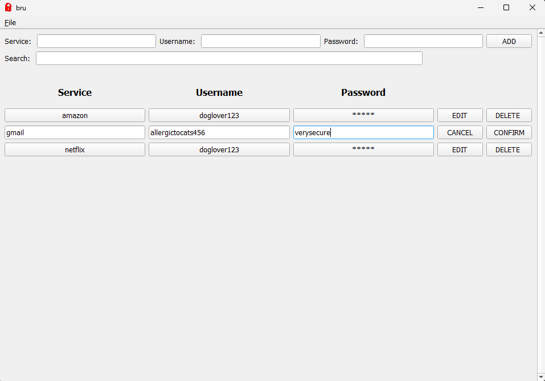The height and width of the screenshot is (381, 545).
Task: Click the Service column header
Action: (75, 92)
